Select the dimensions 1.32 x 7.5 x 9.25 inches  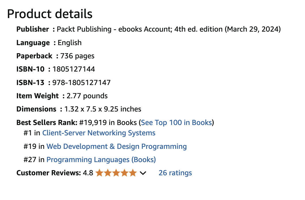[x=103, y=109]
